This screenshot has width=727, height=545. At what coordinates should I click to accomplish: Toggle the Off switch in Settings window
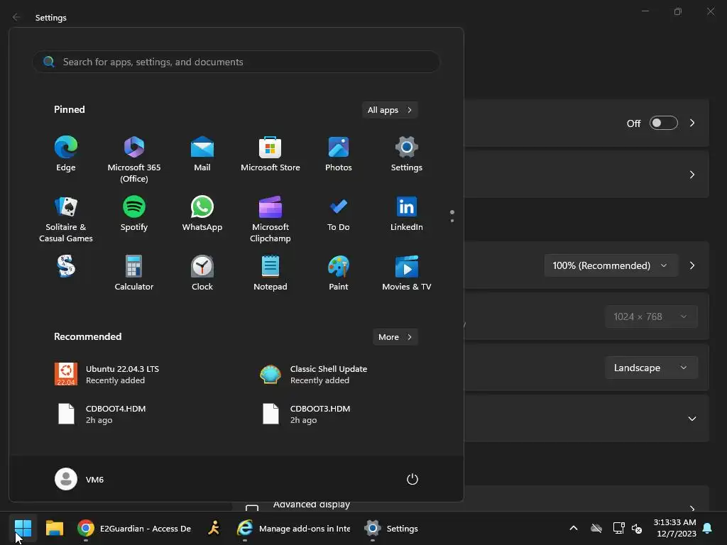pyautogui.click(x=664, y=123)
